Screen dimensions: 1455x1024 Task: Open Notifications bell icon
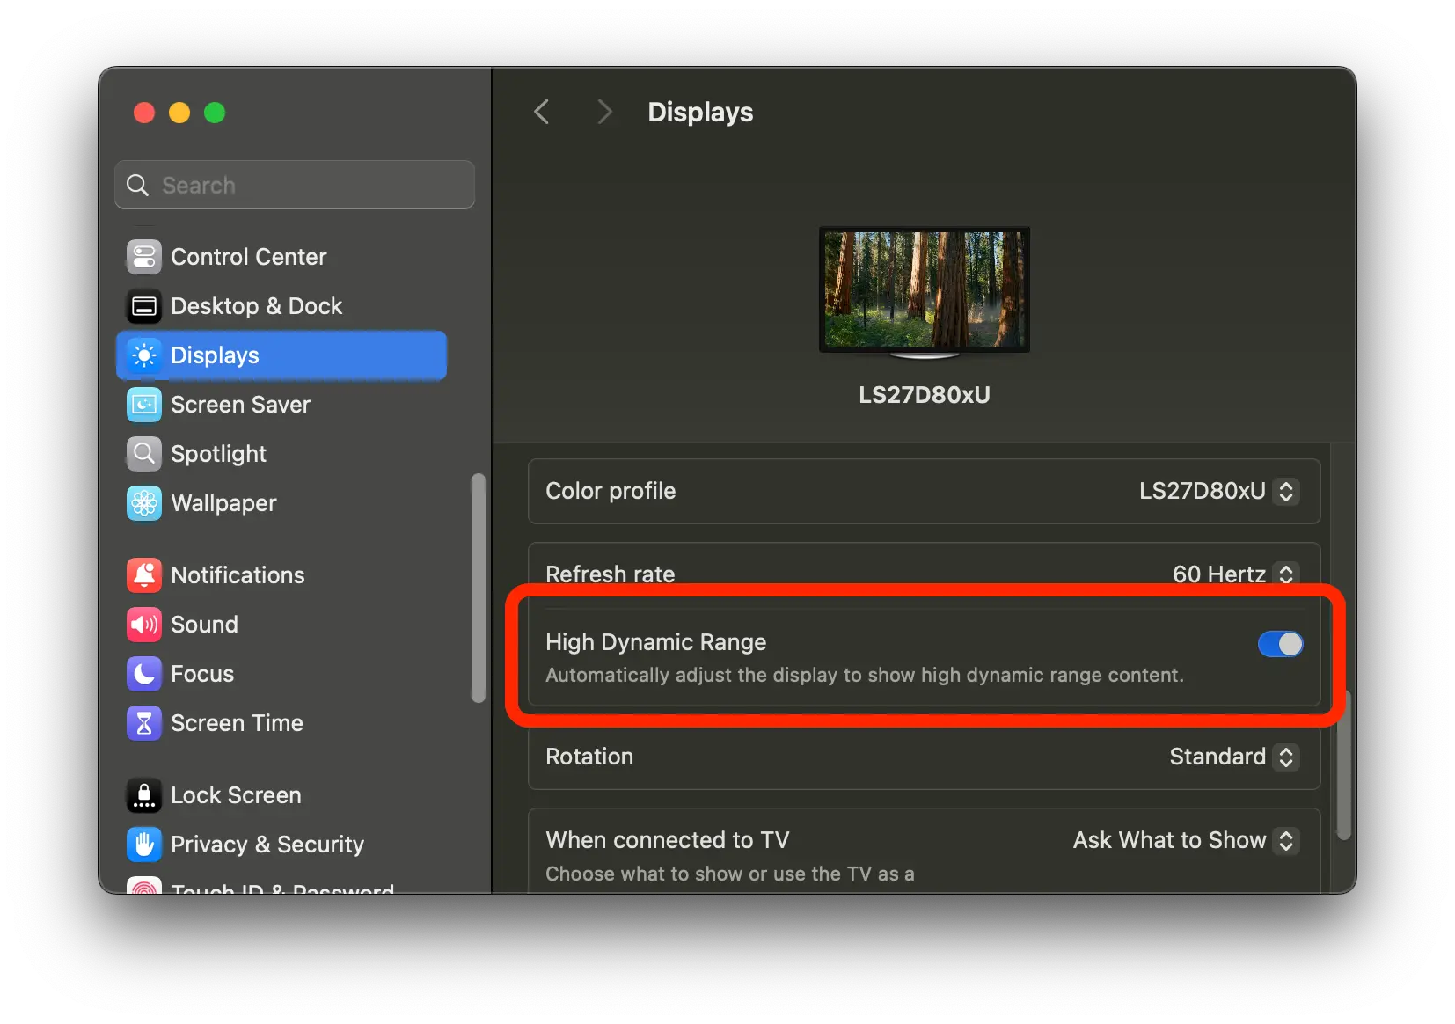click(x=144, y=575)
